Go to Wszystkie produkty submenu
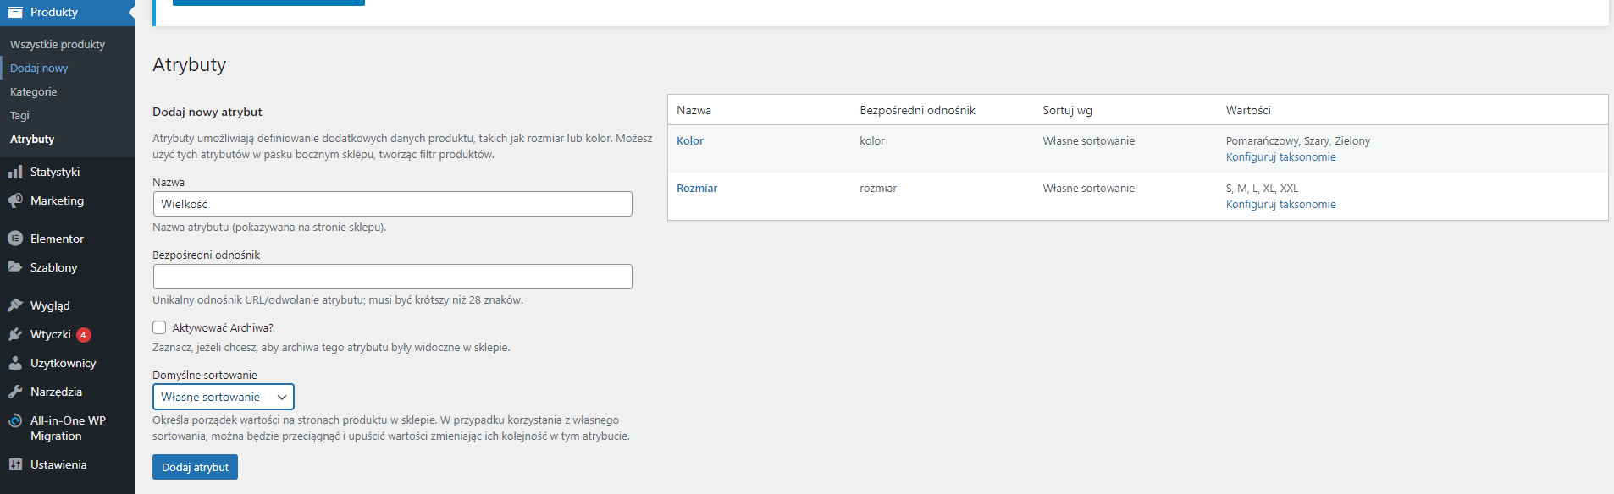1614x494 pixels. pos(58,44)
